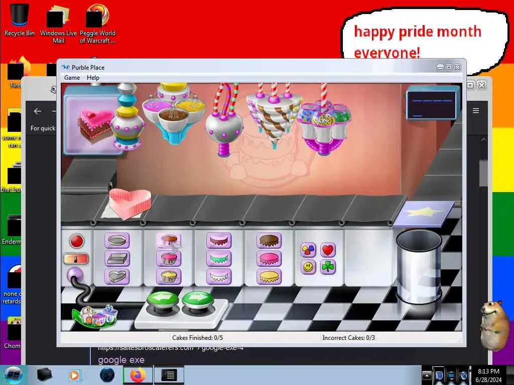The image size is (514, 385).
Task: Open the Windows Start menu orb
Action: (13, 374)
